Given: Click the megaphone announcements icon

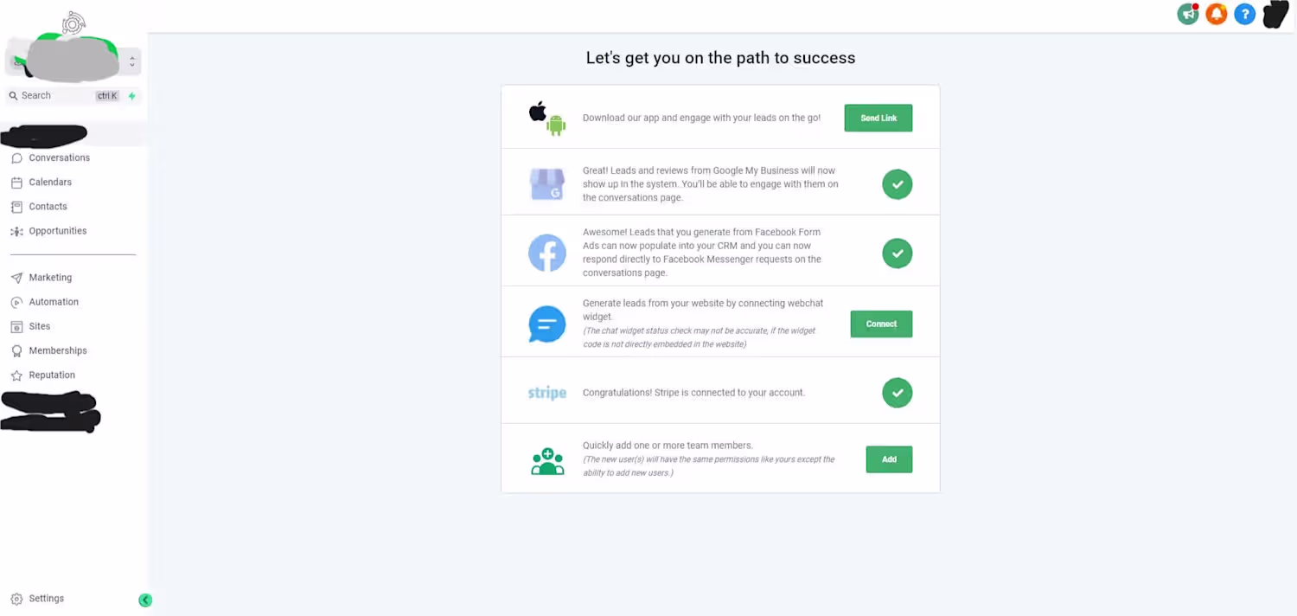Looking at the screenshot, I should point(1188,14).
